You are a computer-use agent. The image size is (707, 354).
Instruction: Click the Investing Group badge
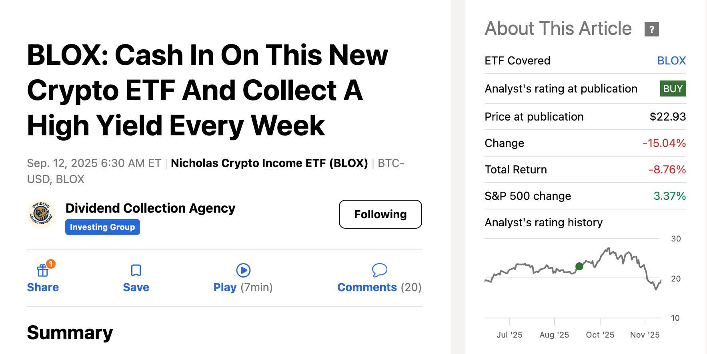tap(102, 227)
